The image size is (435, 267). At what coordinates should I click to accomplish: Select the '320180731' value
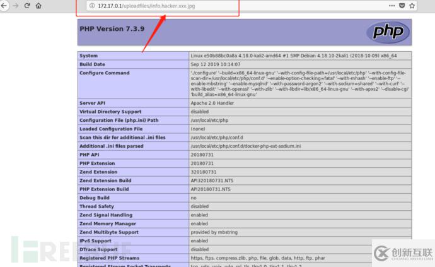[x=204, y=172]
